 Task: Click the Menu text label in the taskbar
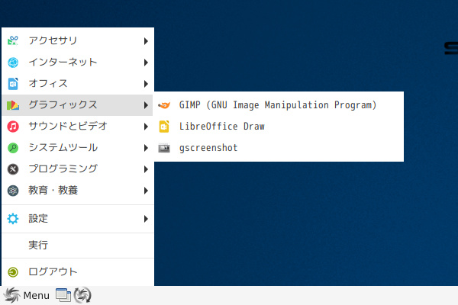(36, 296)
